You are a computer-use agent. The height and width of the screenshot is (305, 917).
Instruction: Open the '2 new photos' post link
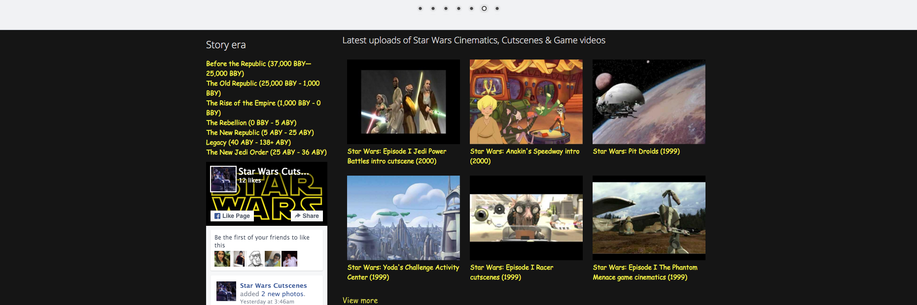tap(282, 294)
